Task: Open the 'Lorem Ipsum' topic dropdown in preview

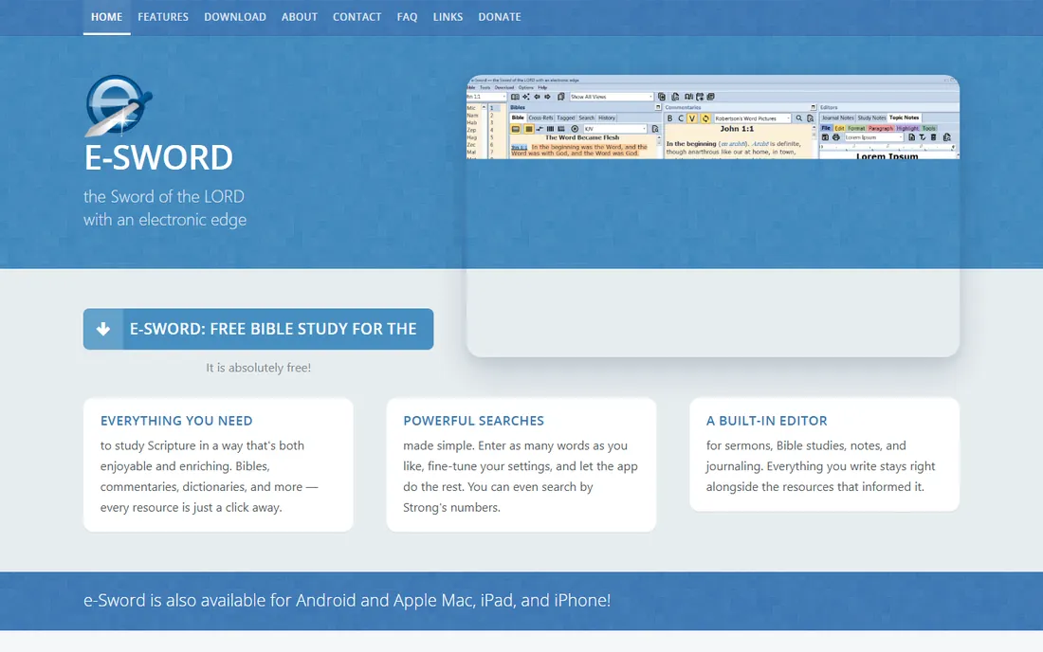Action: point(874,136)
